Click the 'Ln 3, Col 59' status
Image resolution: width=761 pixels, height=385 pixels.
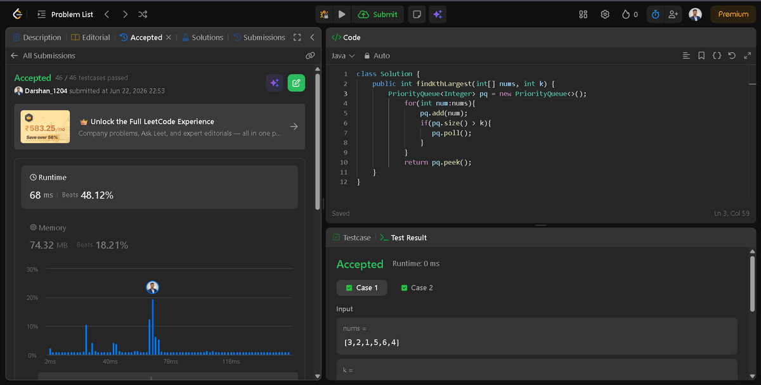pos(733,213)
